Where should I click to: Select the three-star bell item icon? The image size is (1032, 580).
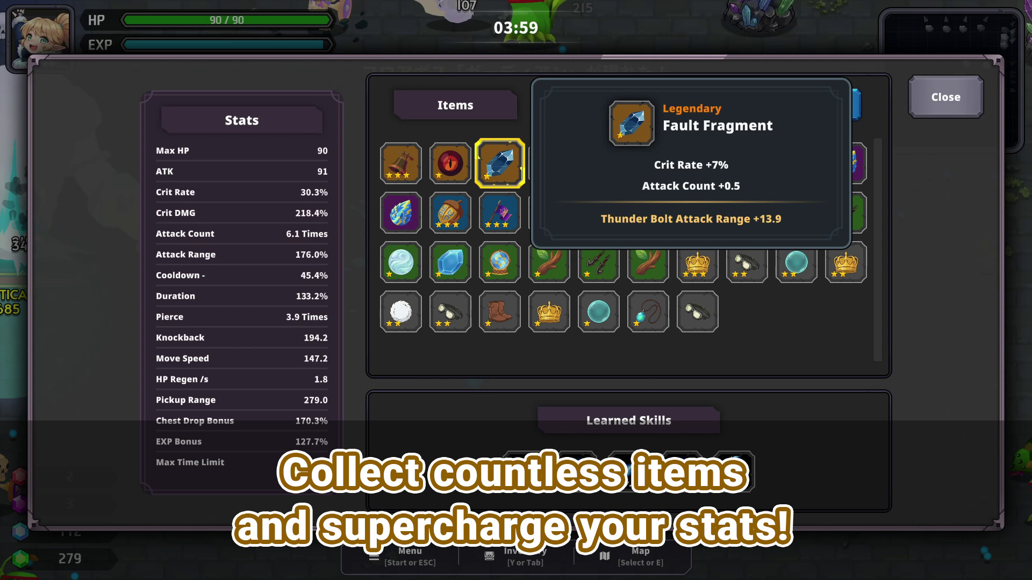click(x=400, y=163)
